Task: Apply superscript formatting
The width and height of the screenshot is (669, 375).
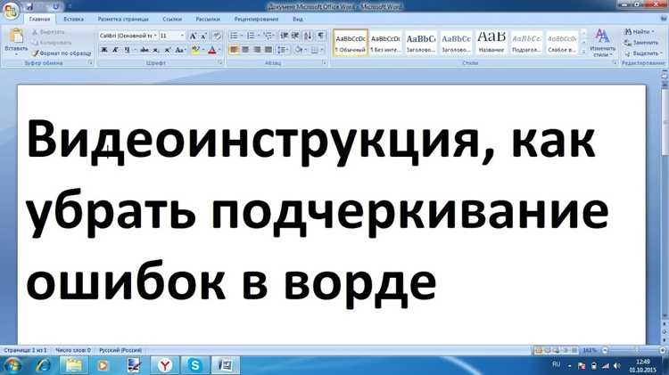Action: 168,50
